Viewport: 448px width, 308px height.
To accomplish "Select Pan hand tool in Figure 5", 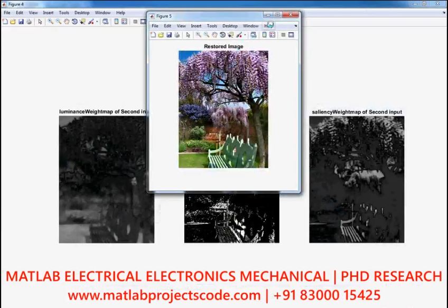I will coord(214,35).
